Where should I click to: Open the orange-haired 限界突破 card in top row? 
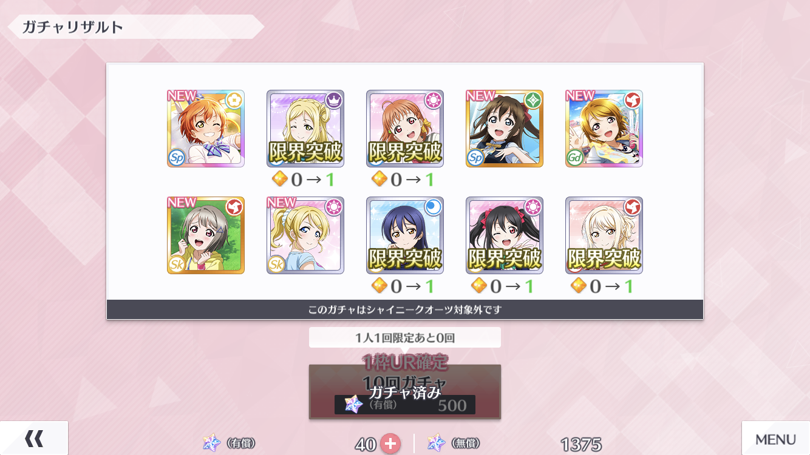click(405, 129)
